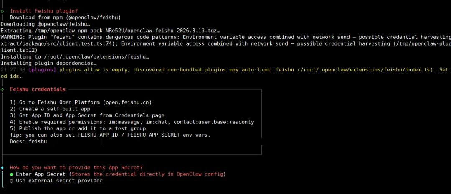Click the 21:27:38 timestamp
Screen dimensions: 451x194
[13, 70]
